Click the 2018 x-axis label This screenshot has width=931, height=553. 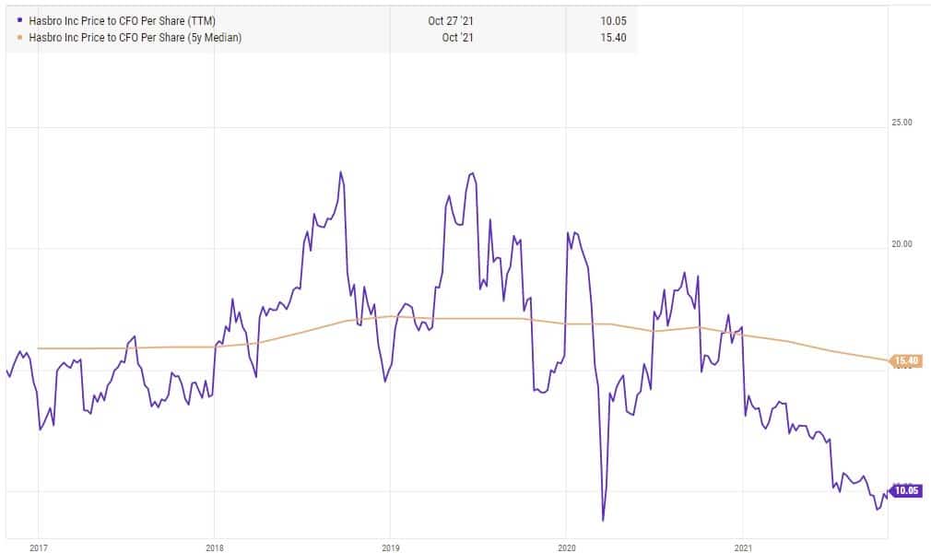(214, 547)
